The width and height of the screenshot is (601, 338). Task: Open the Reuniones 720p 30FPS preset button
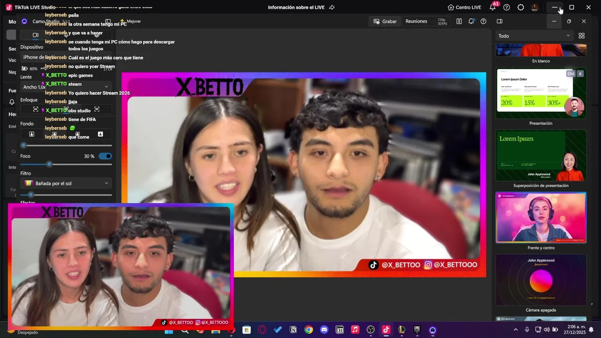(x=426, y=21)
